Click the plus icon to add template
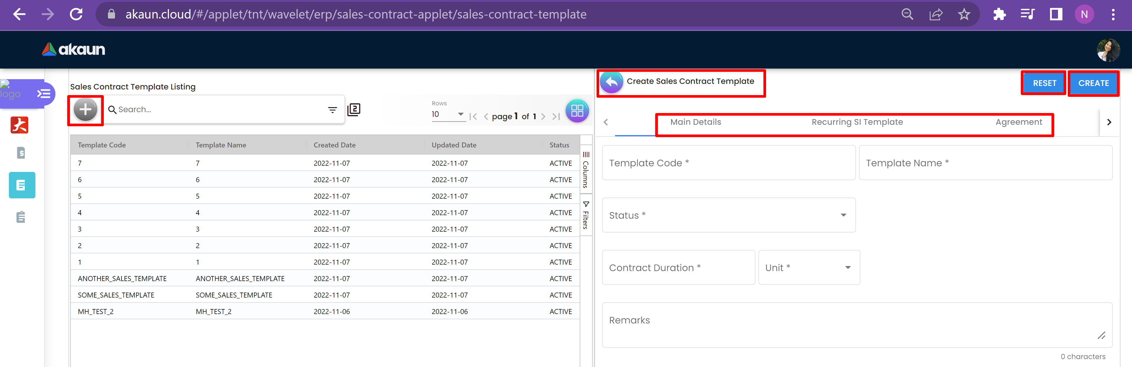The height and width of the screenshot is (367, 1132). click(85, 109)
